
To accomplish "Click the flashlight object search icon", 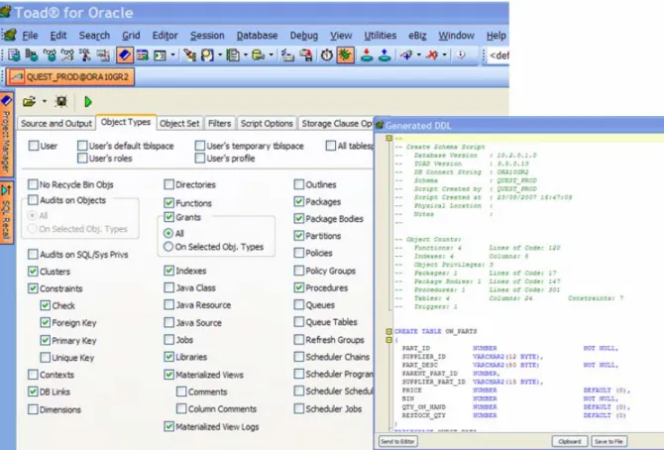I will pyautogui.click(x=190, y=56).
